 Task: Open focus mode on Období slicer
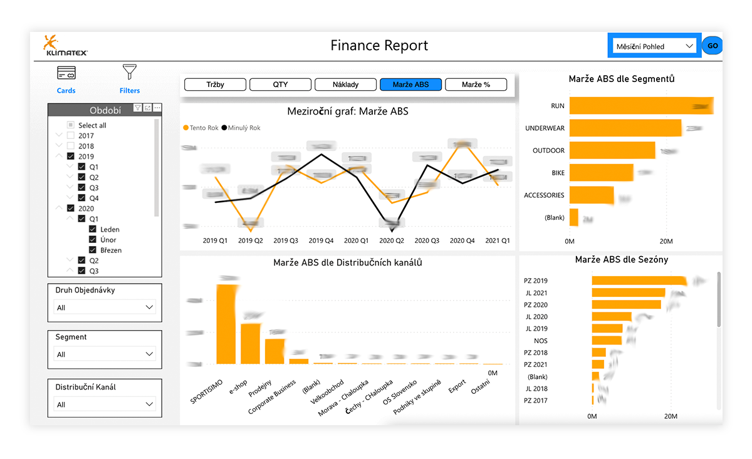pos(147,108)
